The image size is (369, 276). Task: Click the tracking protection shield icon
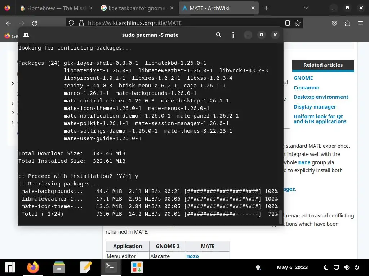tap(71, 23)
